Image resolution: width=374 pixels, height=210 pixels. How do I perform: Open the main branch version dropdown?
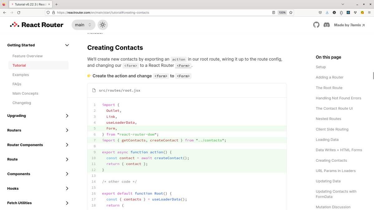pyautogui.click(x=84, y=25)
